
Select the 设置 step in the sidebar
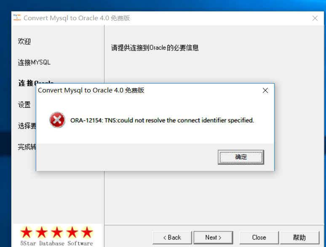click(24, 105)
